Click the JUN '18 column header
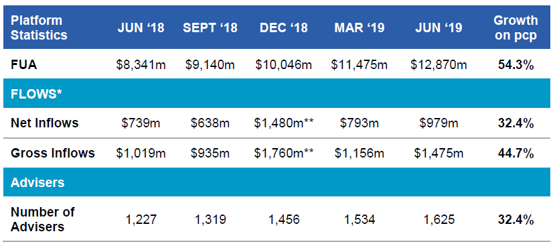 [141, 28]
